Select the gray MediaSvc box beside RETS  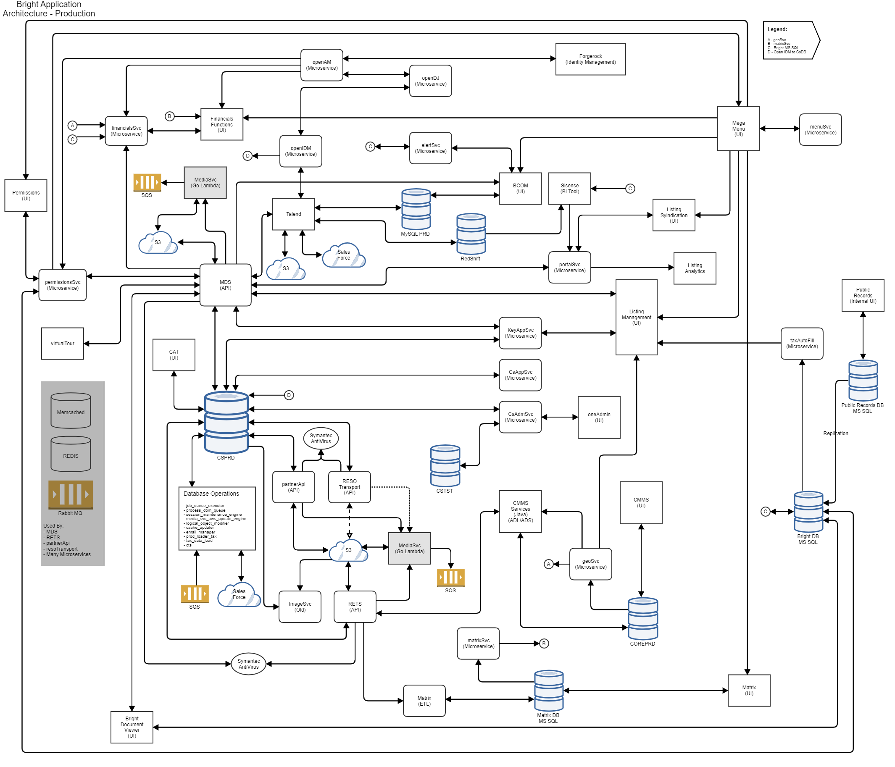point(409,548)
